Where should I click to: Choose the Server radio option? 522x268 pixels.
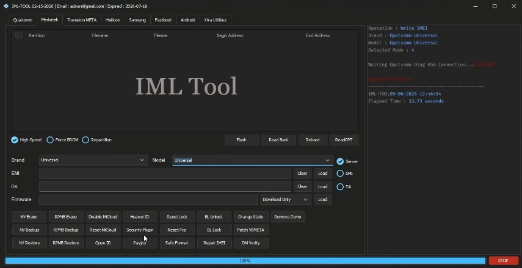[347, 161]
